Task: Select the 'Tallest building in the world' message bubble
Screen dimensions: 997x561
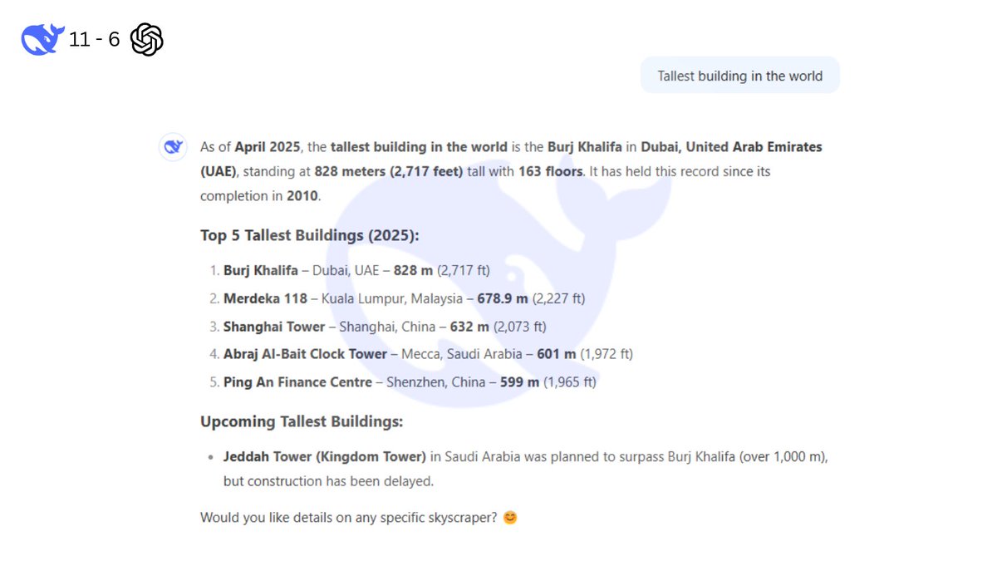Action: [739, 76]
